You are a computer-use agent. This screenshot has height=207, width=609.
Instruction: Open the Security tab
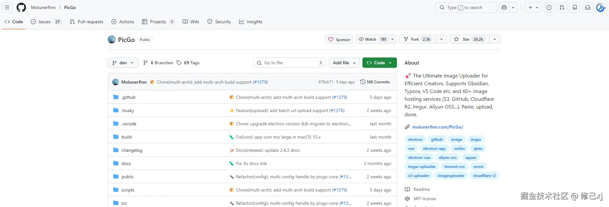[219, 22]
